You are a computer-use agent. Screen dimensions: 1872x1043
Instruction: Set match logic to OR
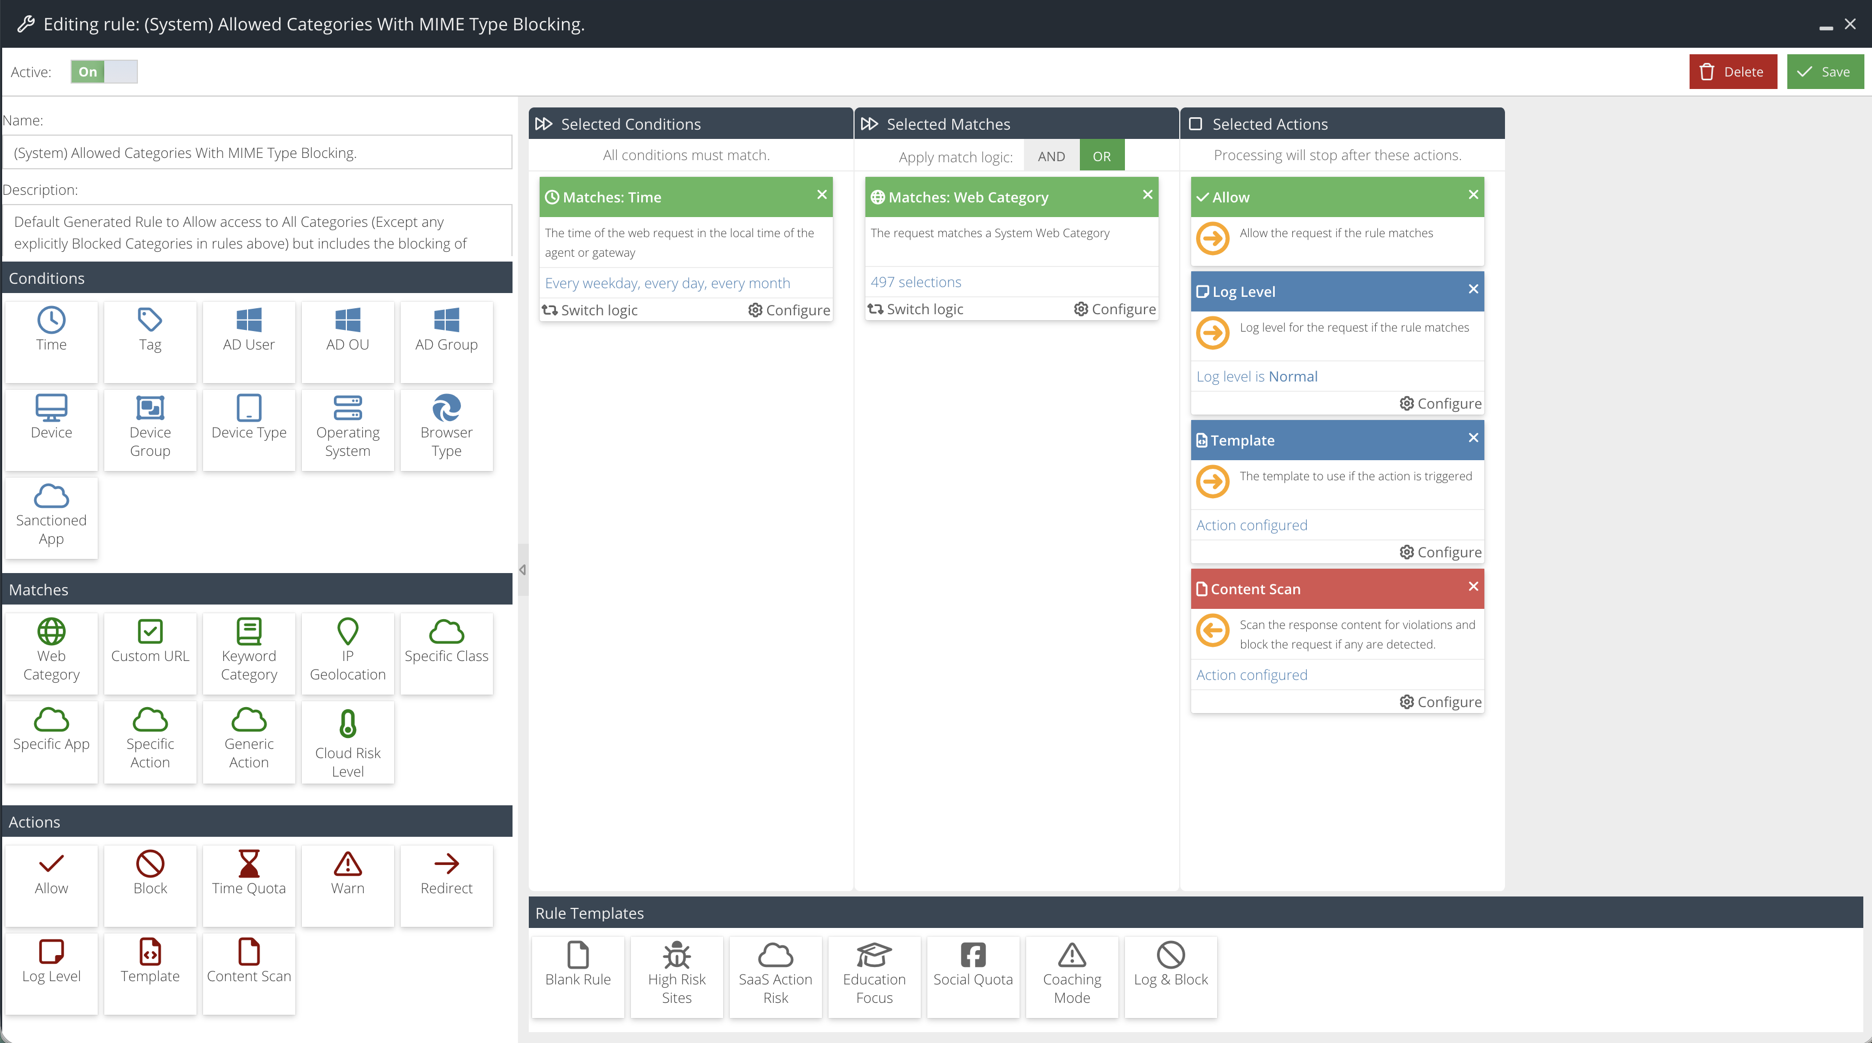pyautogui.click(x=1101, y=156)
